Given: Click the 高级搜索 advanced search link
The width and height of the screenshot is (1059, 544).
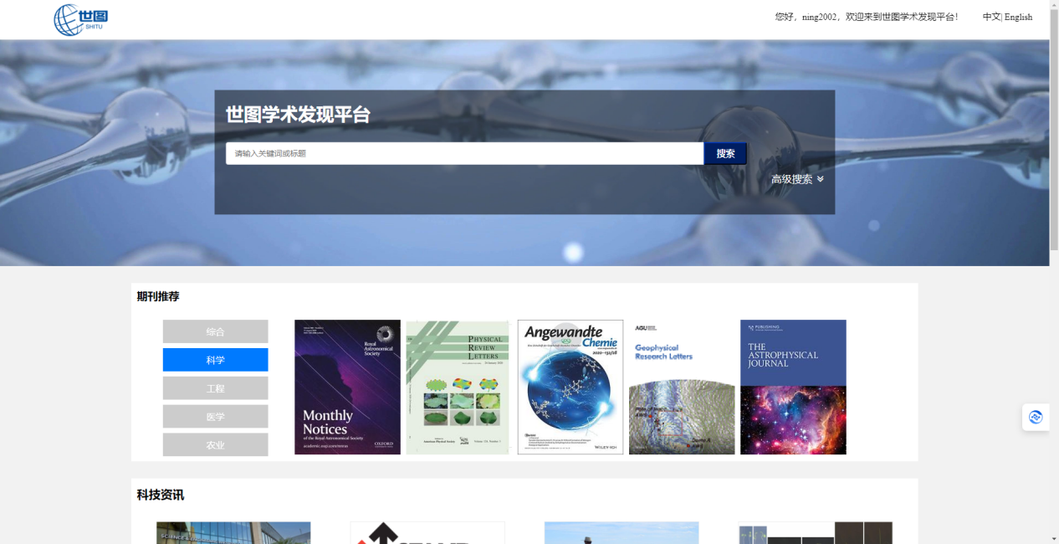Looking at the screenshot, I should click(791, 179).
